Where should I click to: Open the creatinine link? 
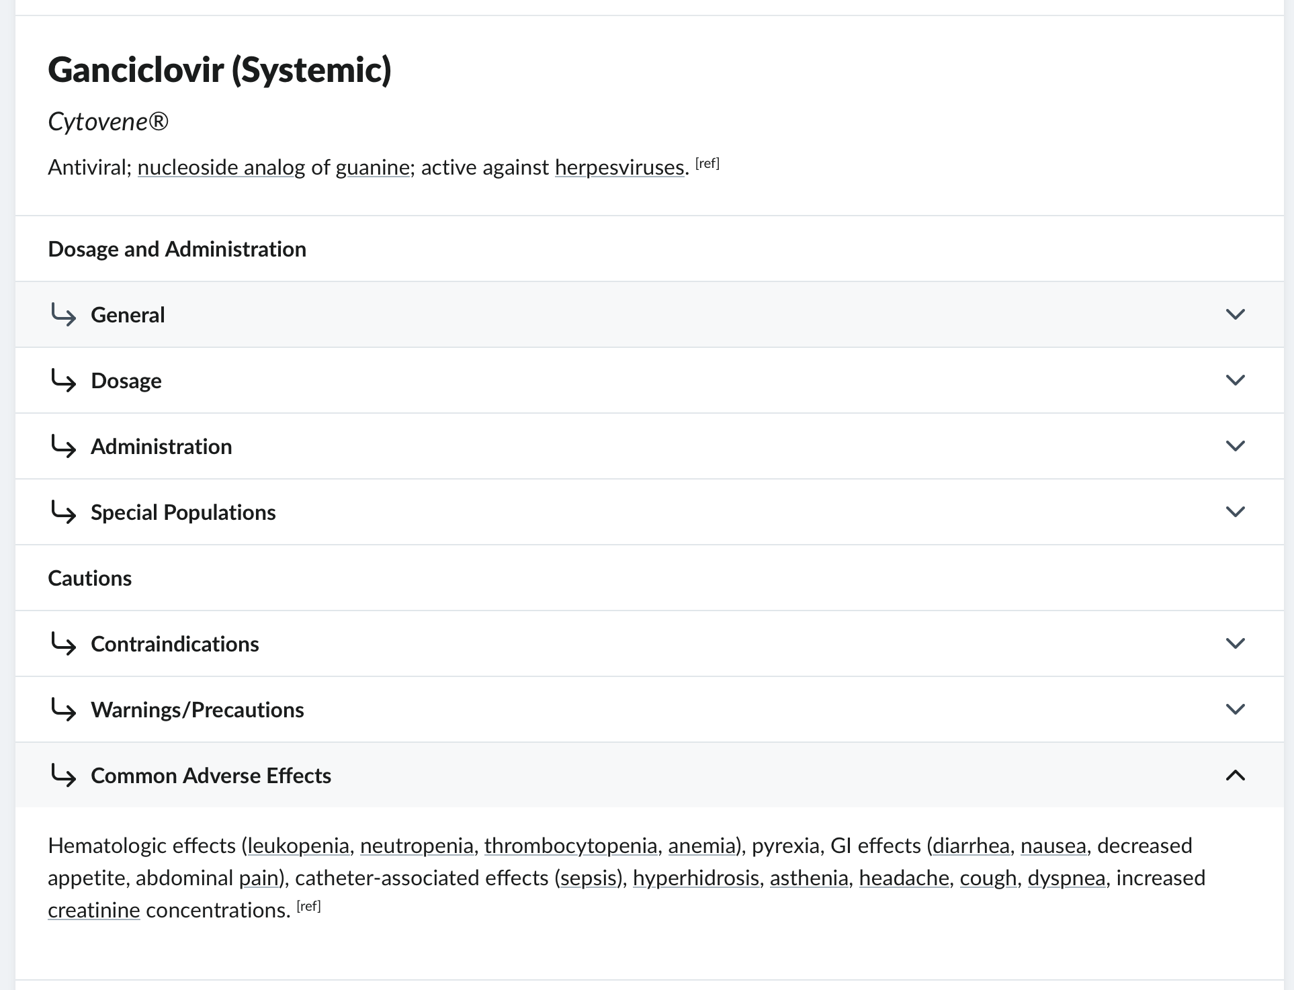(94, 910)
